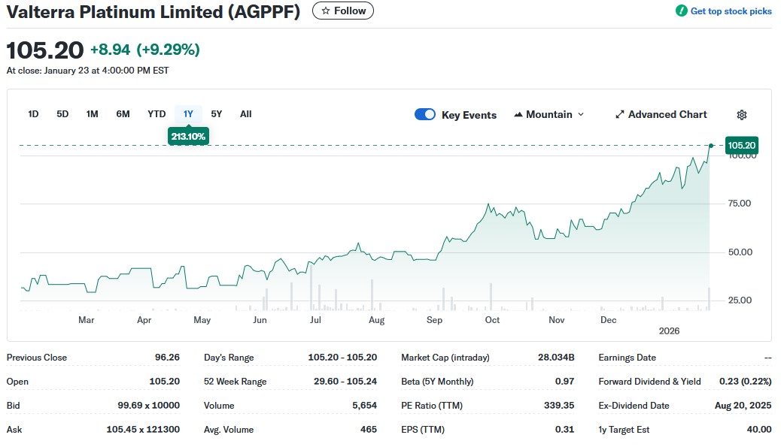
Task: Click the 75.00 y-axis price label
Action: click(740, 204)
